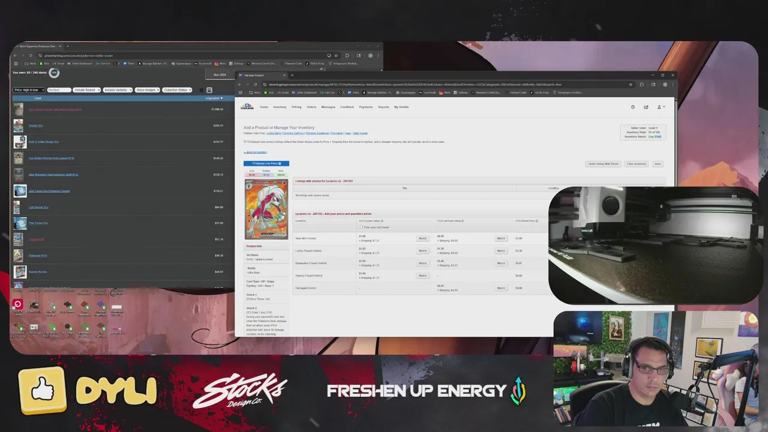This screenshot has height=432, width=768.
Task: Click the Number input field in PriceCharting
Action: (58, 90)
